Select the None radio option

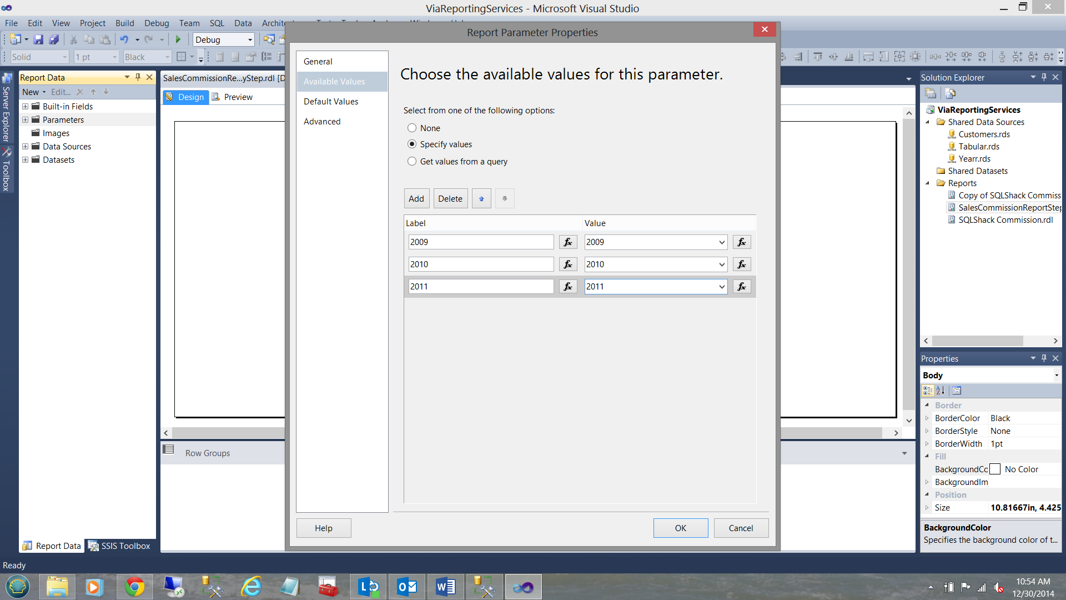point(412,128)
